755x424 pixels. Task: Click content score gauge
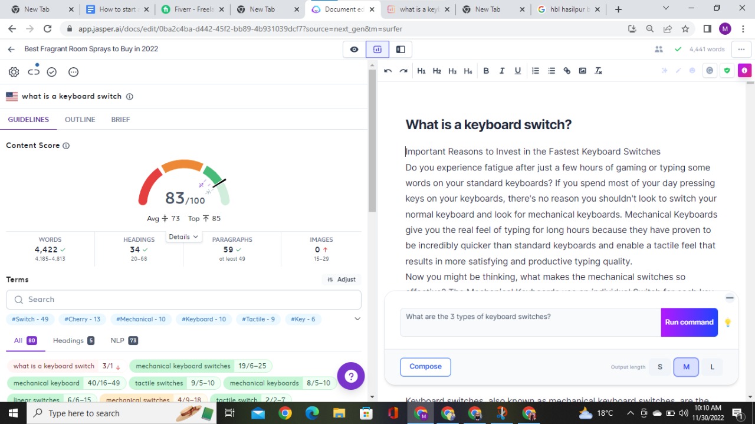coord(183,184)
